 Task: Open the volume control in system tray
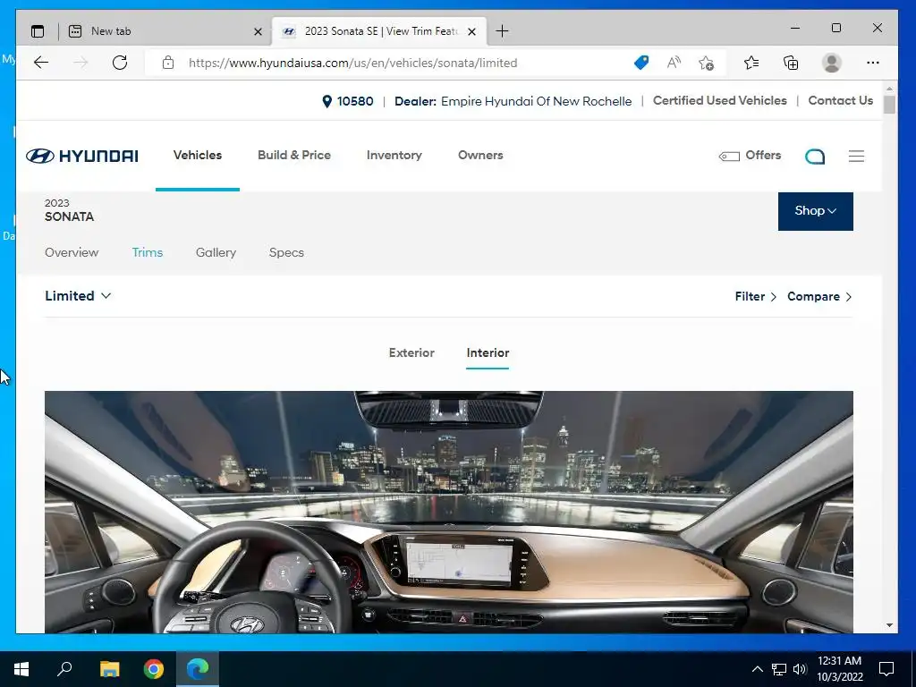click(x=800, y=669)
